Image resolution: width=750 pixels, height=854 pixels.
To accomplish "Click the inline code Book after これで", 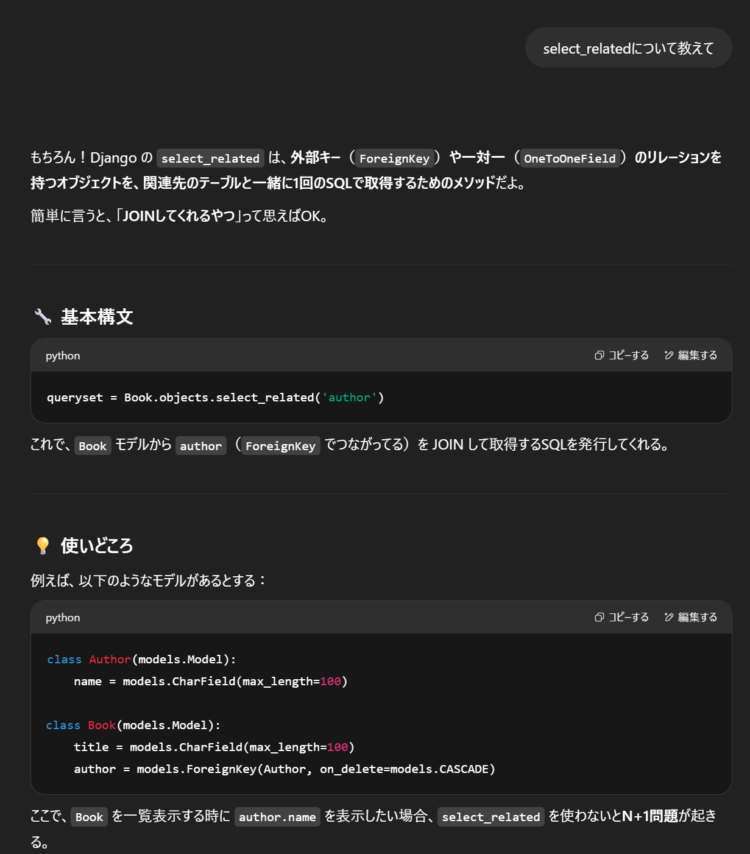I will tap(93, 446).
